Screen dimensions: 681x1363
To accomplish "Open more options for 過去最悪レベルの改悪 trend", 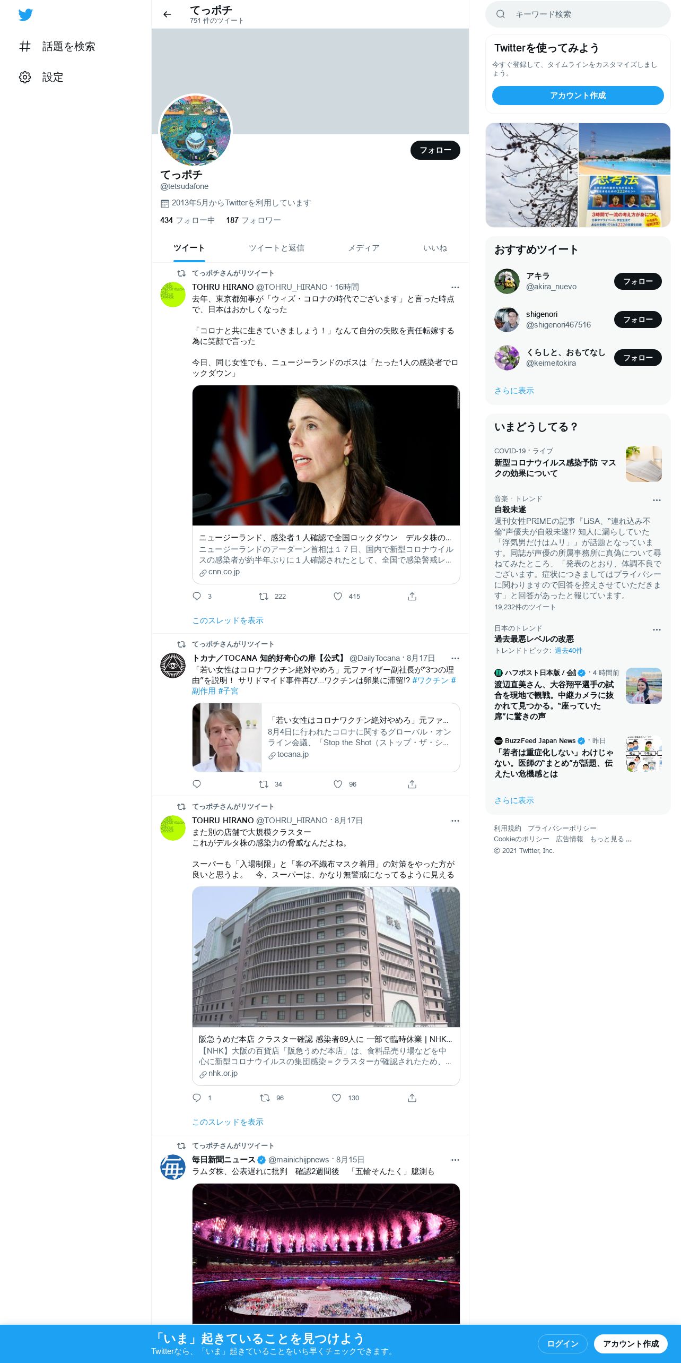I will coord(657,629).
